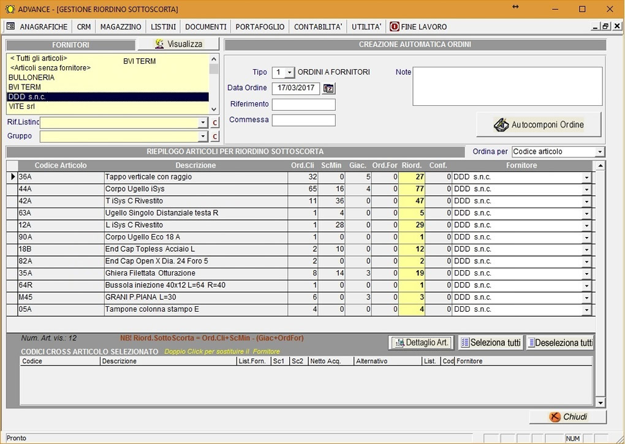
Task: Click the Descrizione column header
Action: coord(195,165)
